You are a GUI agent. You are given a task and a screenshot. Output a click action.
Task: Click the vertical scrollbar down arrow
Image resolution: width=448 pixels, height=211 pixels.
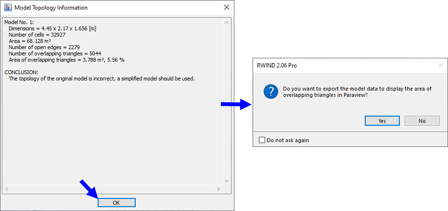(227, 181)
